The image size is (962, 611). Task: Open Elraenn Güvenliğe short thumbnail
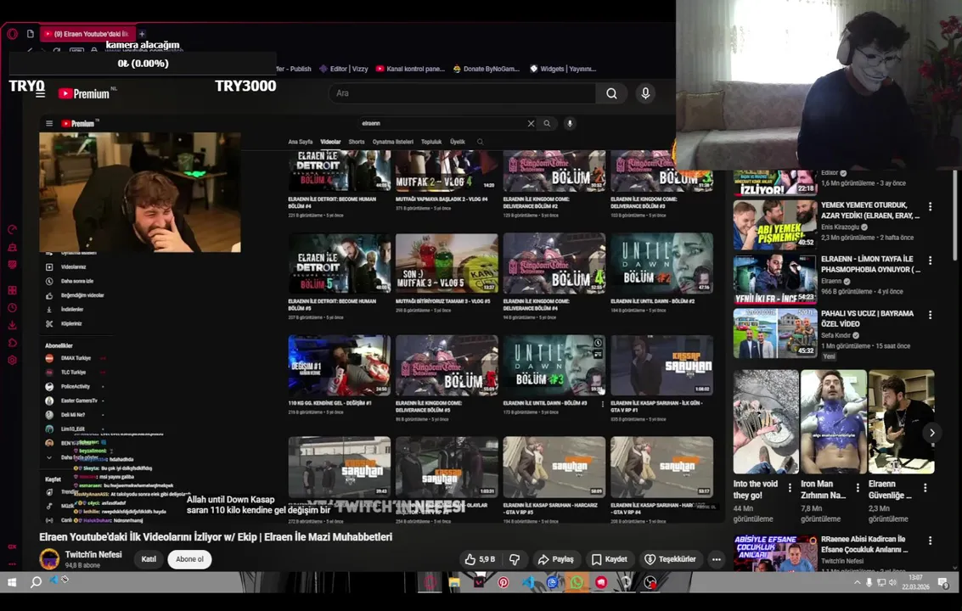click(x=901, y=422)
